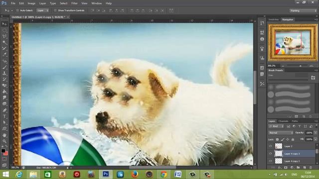Click the background red color swatch
The width and height of the screenshot is (319, 179).
click(6, 153)
